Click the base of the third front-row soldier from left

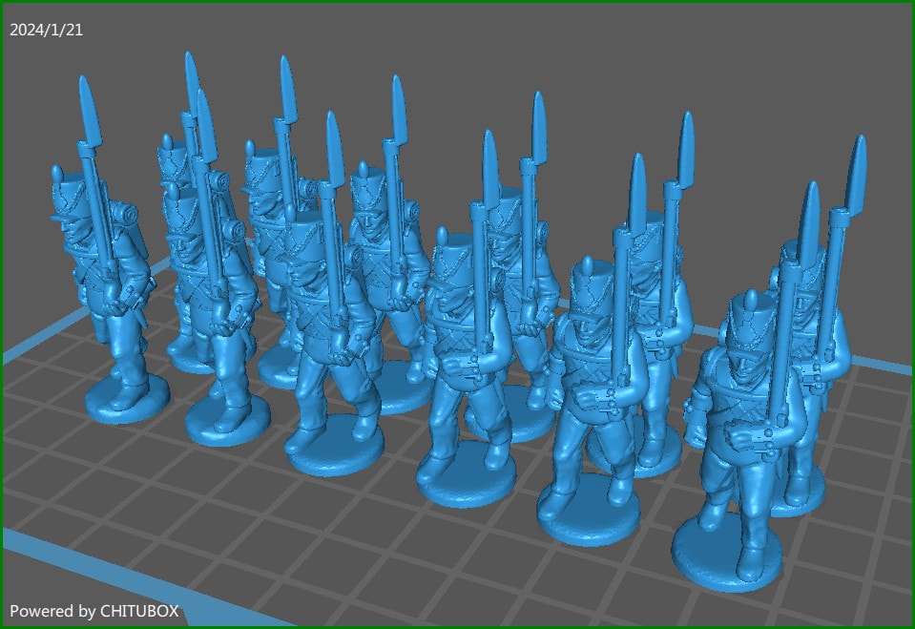pos(335,449)
